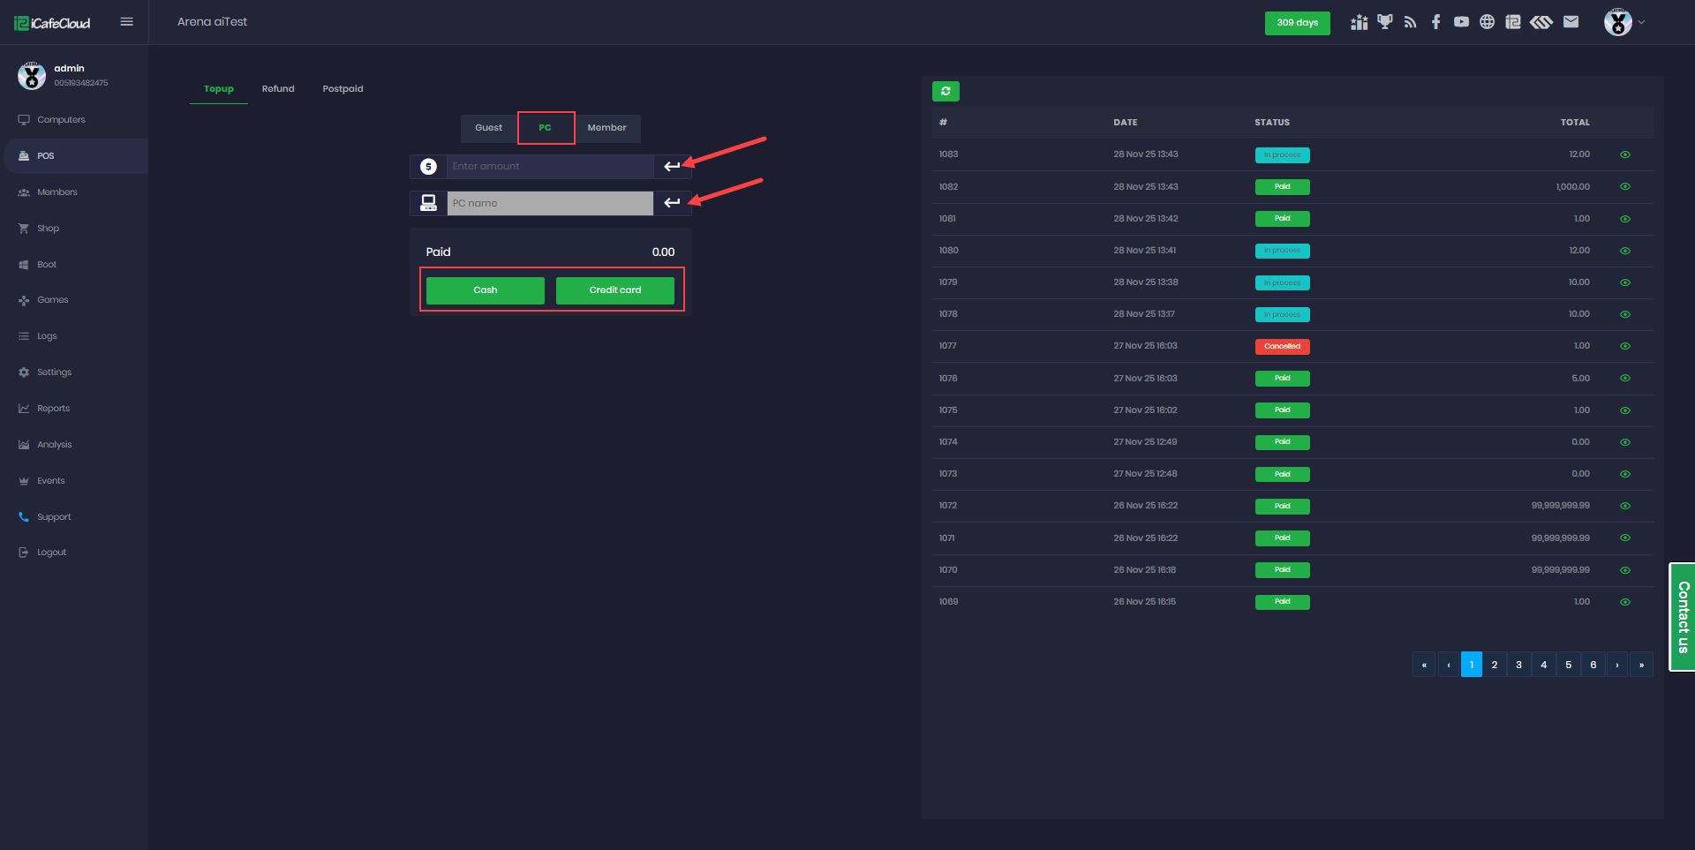1695x850 pixels.
Task: Pay with the Cash button
Action: (x=485, y=290)
